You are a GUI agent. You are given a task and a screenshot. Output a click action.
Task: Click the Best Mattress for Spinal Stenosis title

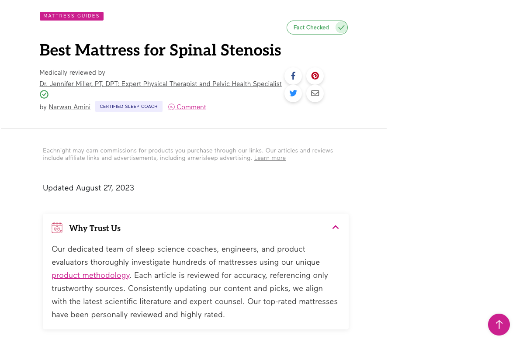[160, 50]
